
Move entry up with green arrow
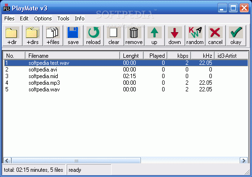pyautogui.click(x=155, y=35)
